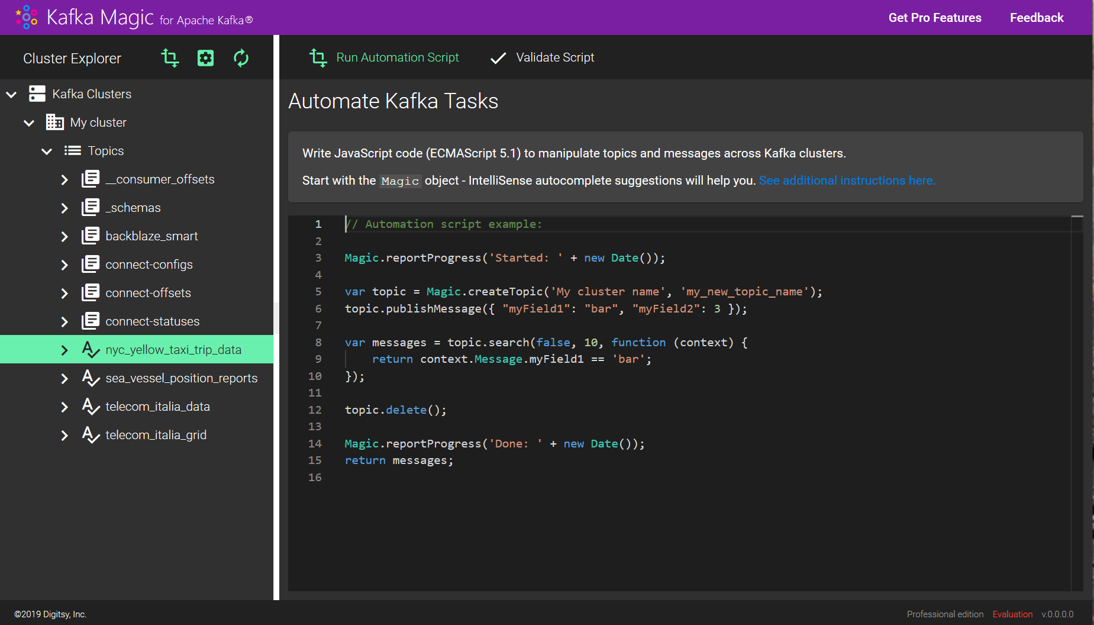Click code line 5 createTopic statement
Screen dimensions: 1094x625
583,292
